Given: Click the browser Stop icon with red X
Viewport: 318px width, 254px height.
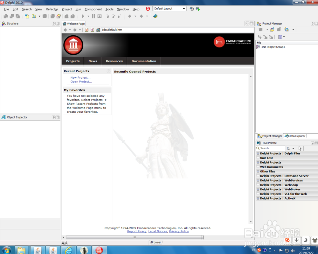Looking at the screenshot, I should click(x=86, y=30).
